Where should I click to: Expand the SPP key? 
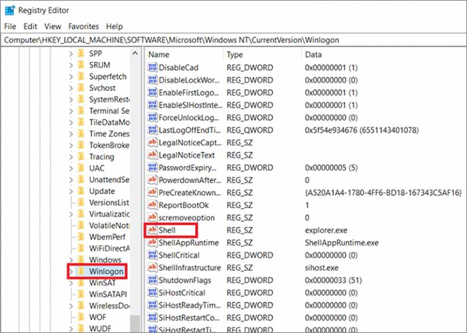(71, 54)
